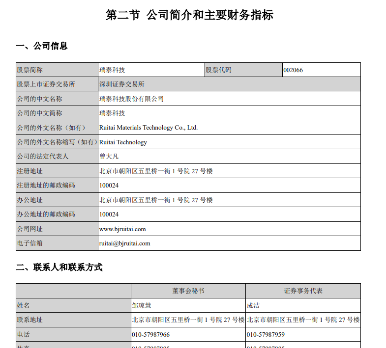Select the stock code value 002066

[x=293, y=70]
